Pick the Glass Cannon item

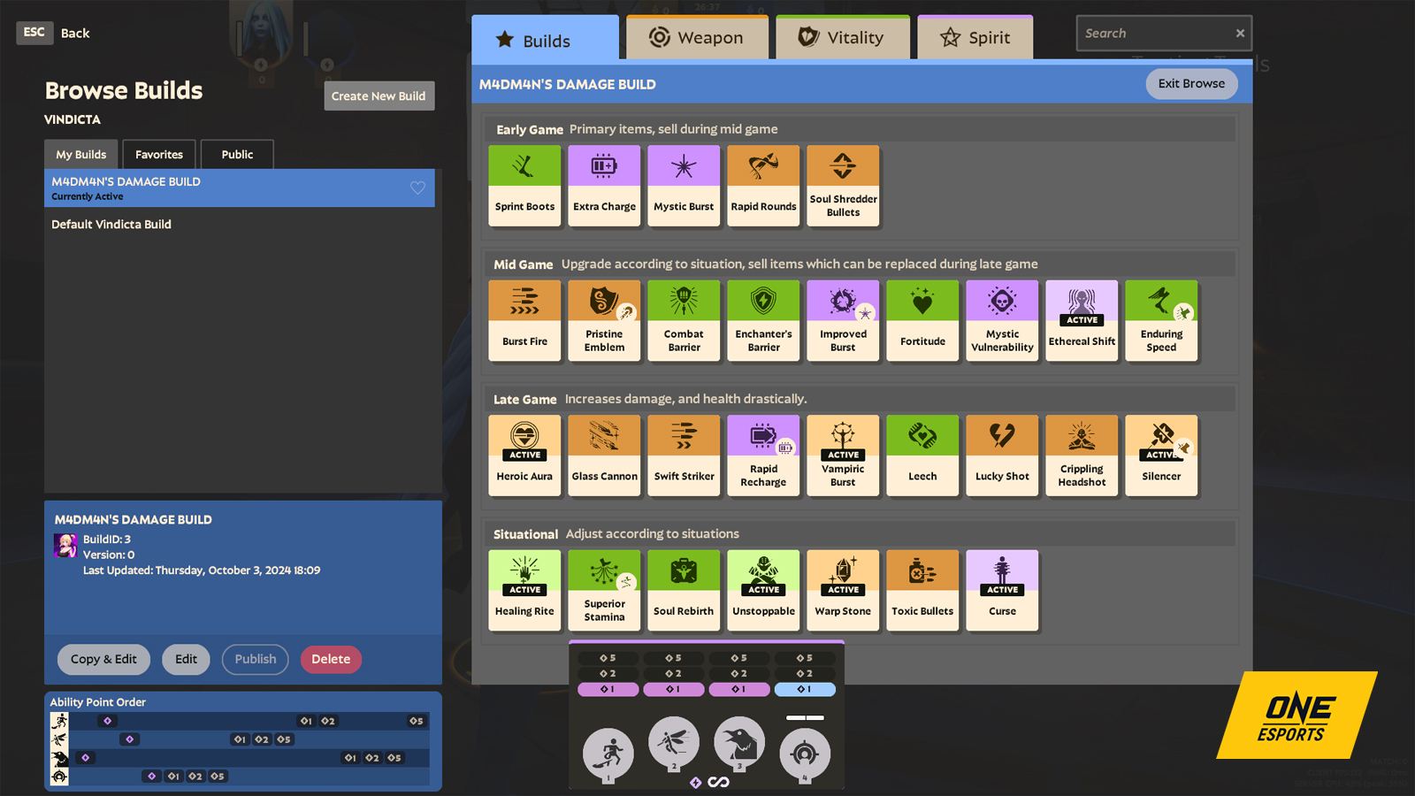click(604, 455)
